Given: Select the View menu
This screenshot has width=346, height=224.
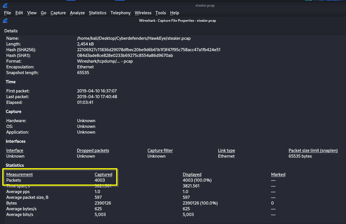Looking at the screenshot, I should click(x=32, y=13).
